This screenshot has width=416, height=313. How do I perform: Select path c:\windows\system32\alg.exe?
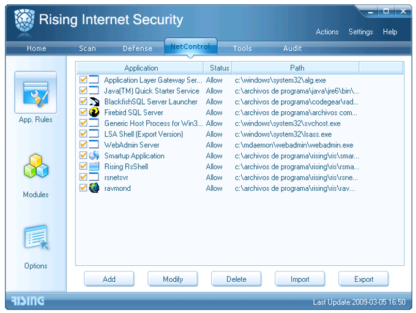click(280, 80)
